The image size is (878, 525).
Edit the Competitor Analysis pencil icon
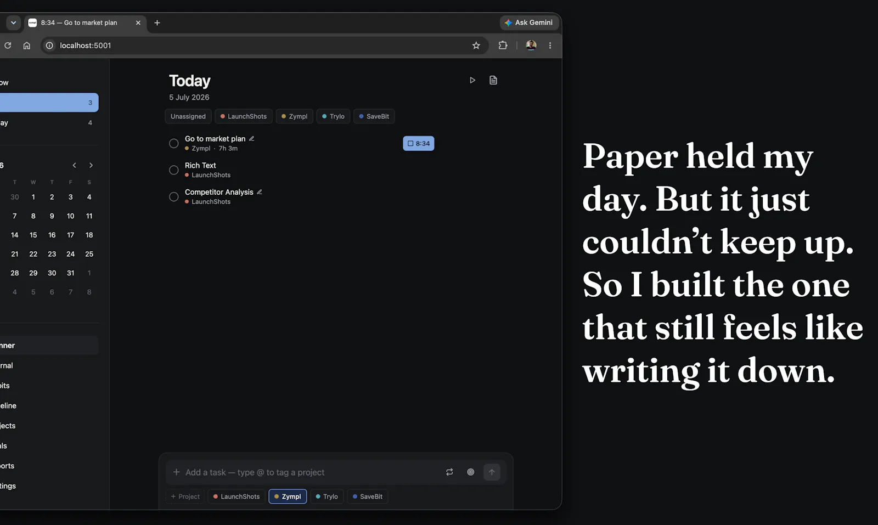[260, 192]
